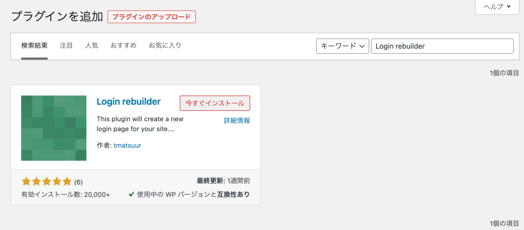Click the プラグインを追加 page heading
This screenshot has height=230, width=524.
(x=57, y=17)
